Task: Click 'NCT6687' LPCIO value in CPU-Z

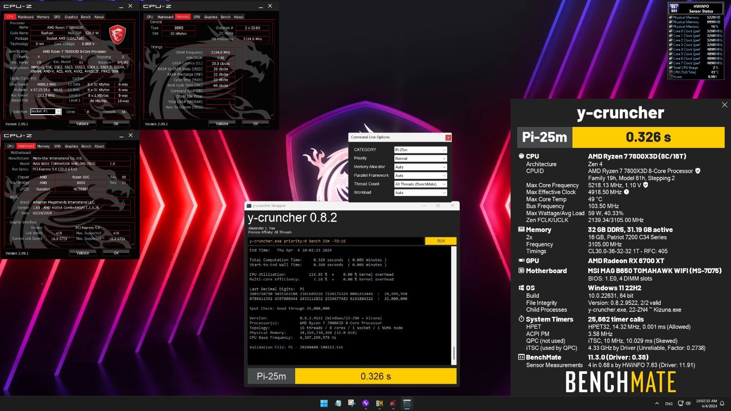Action: click(80, 189)
